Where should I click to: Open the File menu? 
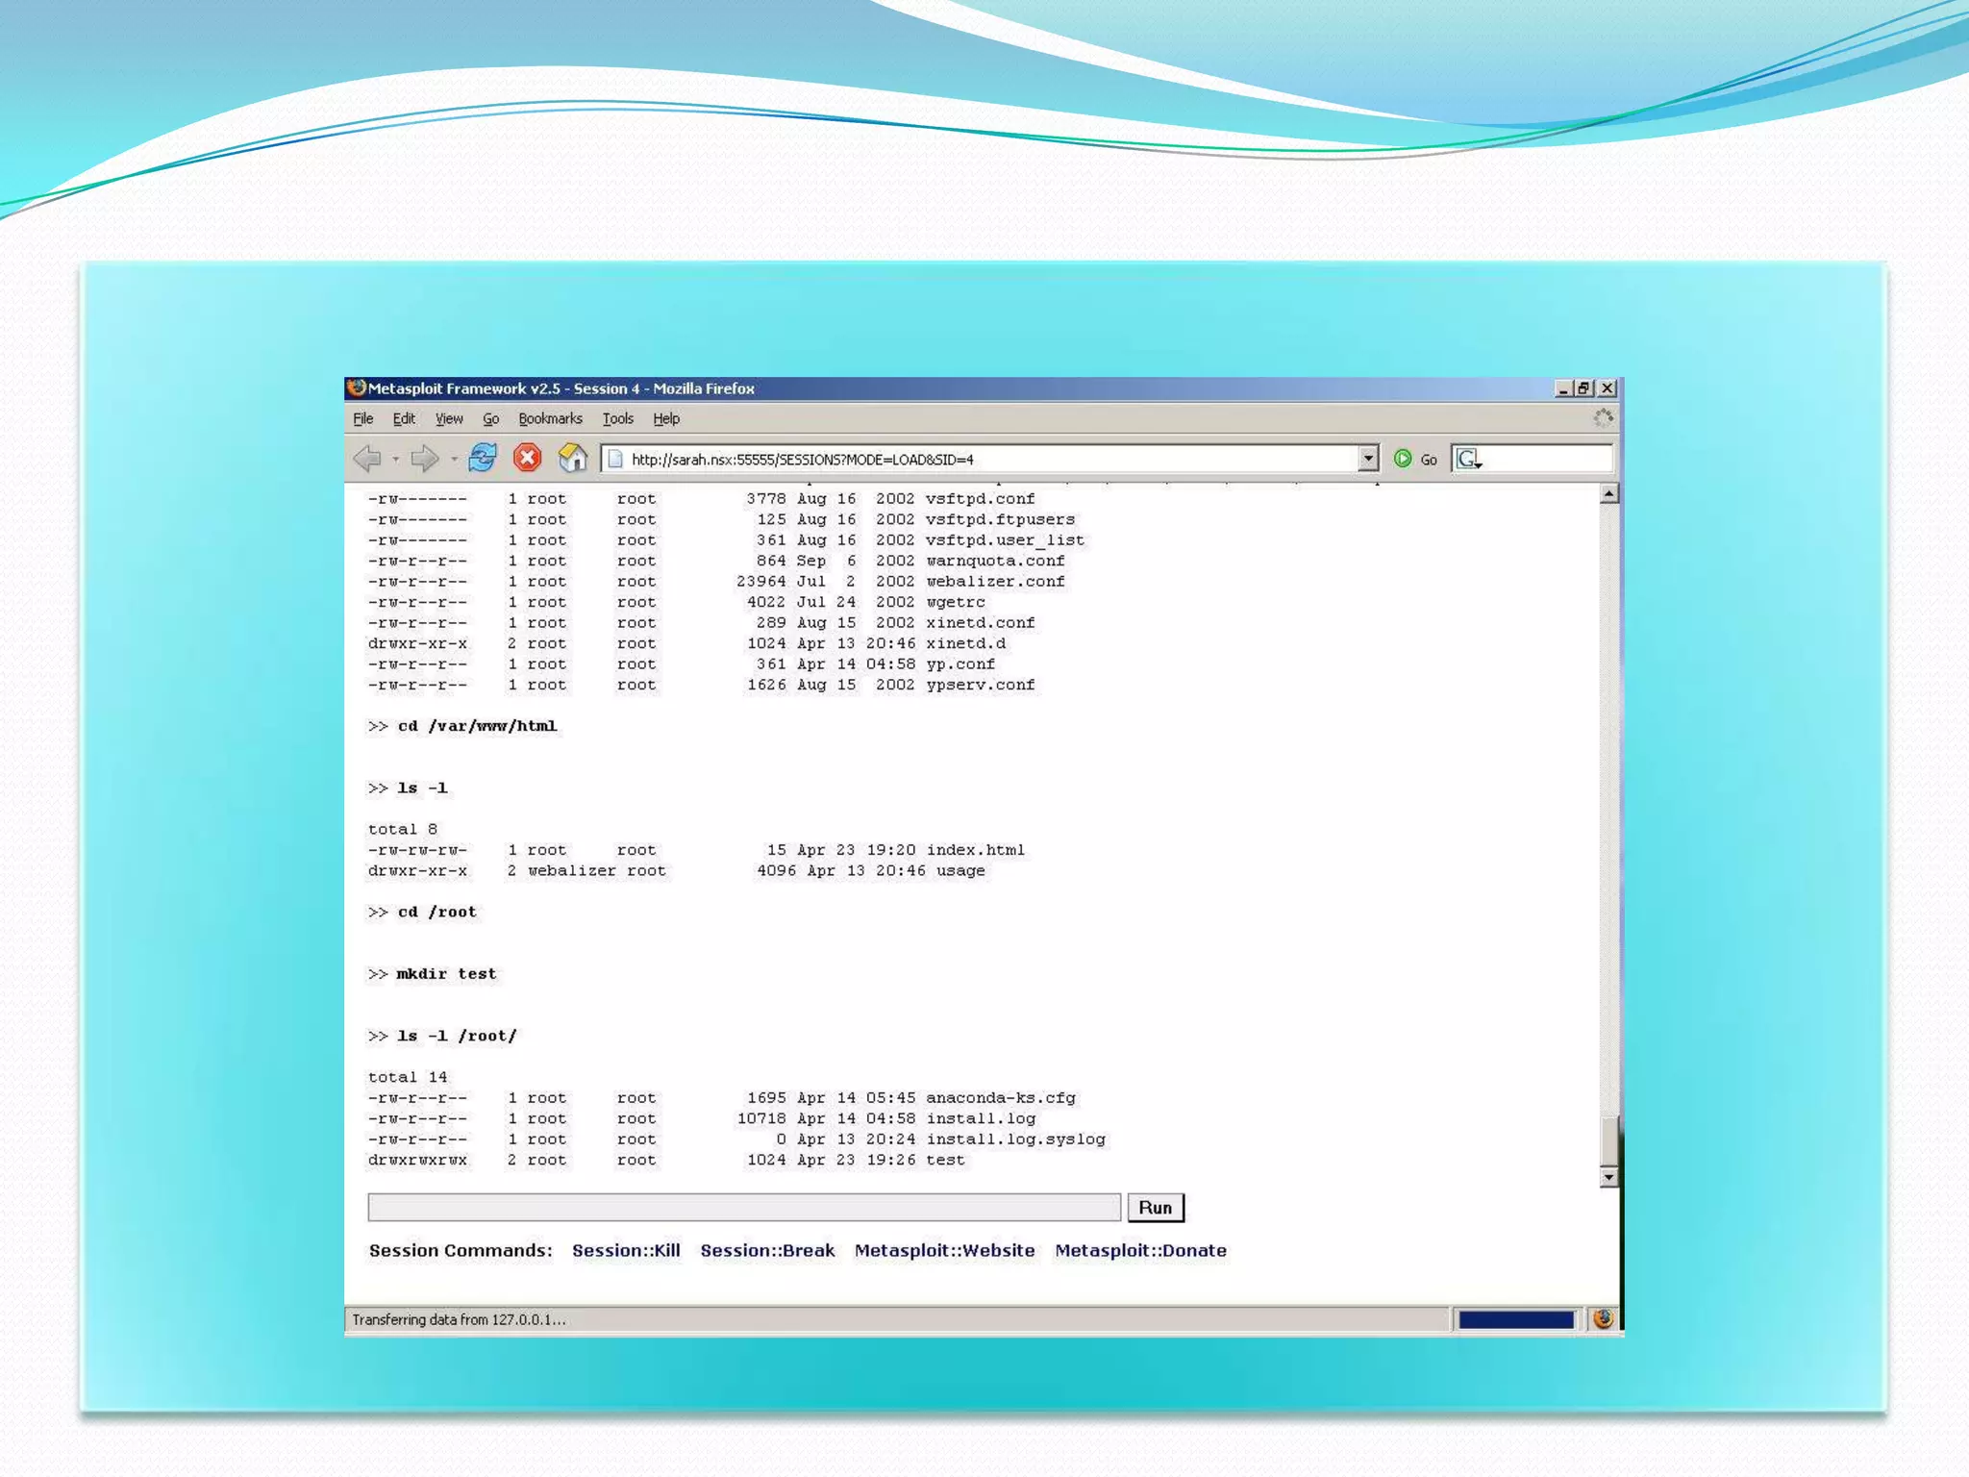click(x=362, y=418)
